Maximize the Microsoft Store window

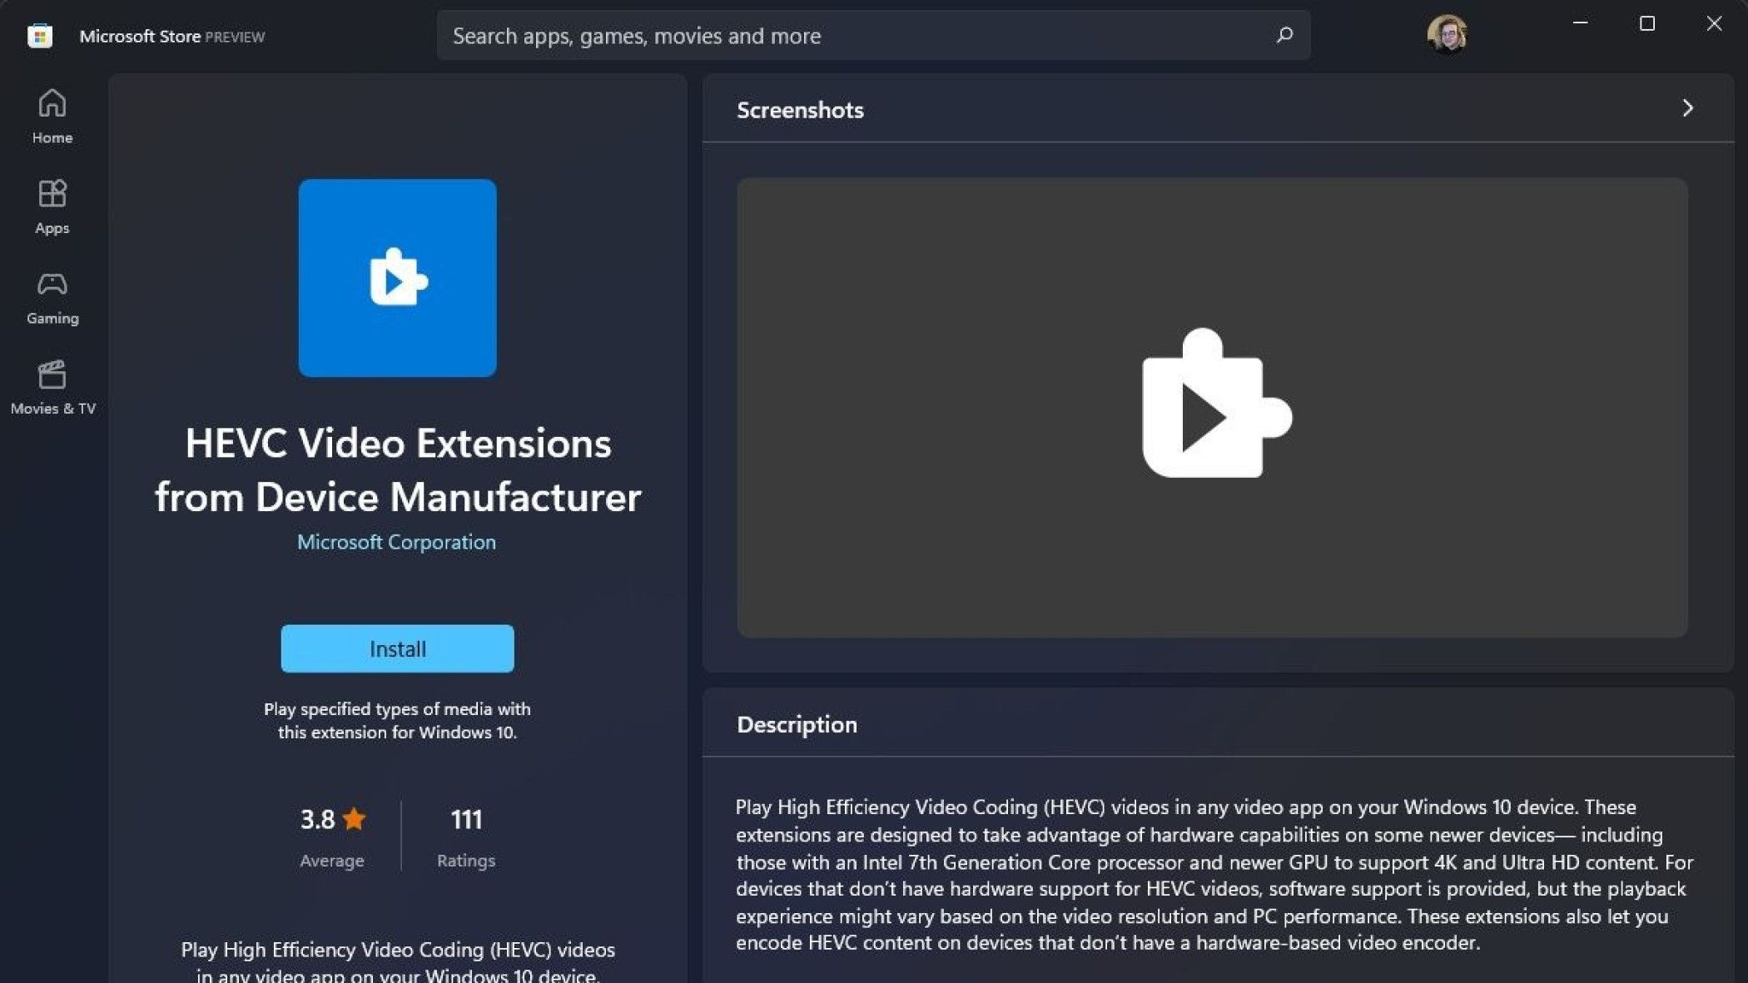pos(1646,24)
